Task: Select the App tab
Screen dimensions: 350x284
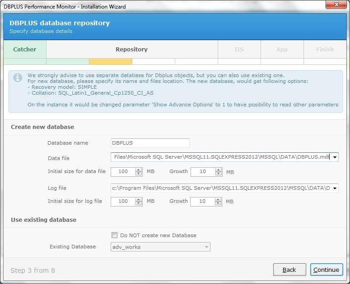Action: [x=282, y=49]
